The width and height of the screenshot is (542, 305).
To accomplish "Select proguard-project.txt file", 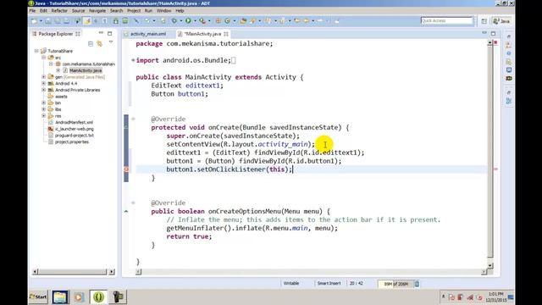I will (x=75, y=136).
